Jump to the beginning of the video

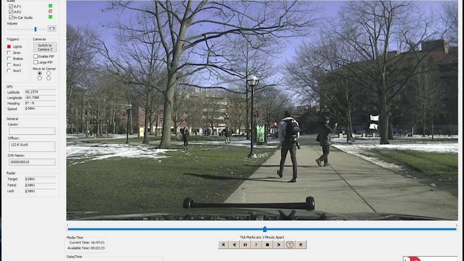[223, 245]
